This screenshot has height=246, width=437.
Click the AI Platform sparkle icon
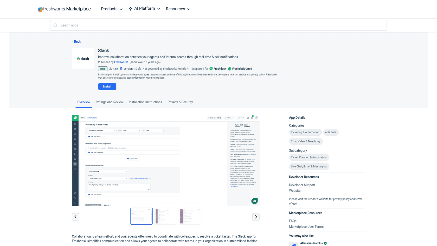click(131, 9)
